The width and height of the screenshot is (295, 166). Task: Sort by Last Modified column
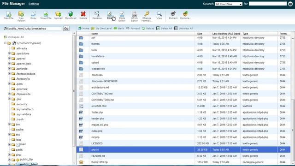tap(226, 34)
